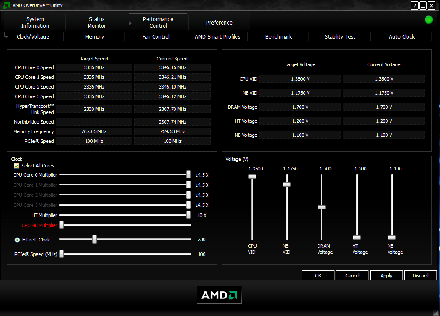
Task: Click the AMD logo at the bottom
Action: [x=219, y=295]
